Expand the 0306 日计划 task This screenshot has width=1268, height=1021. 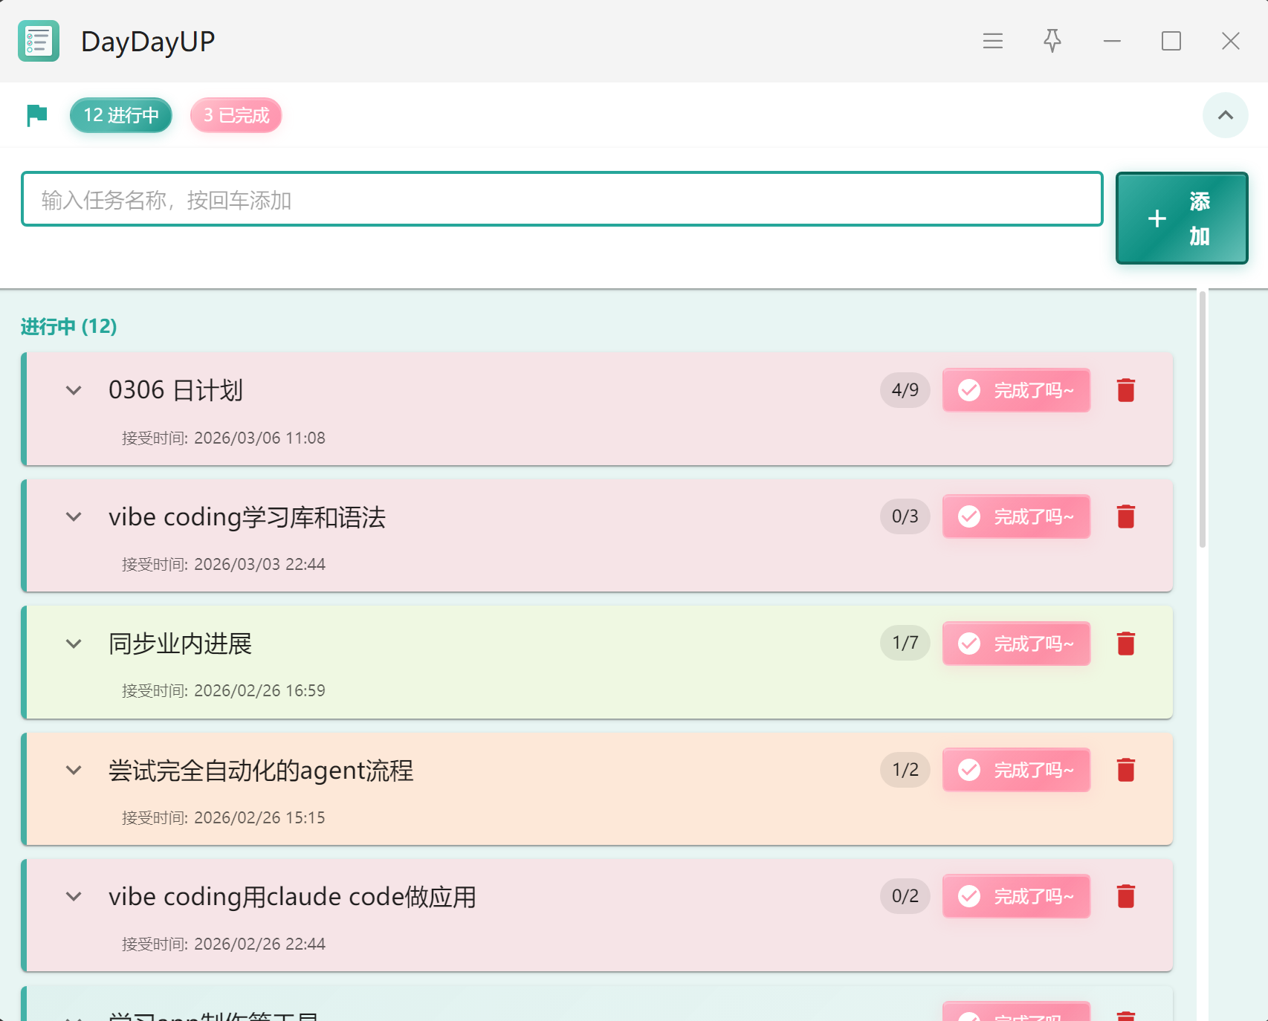74,390
